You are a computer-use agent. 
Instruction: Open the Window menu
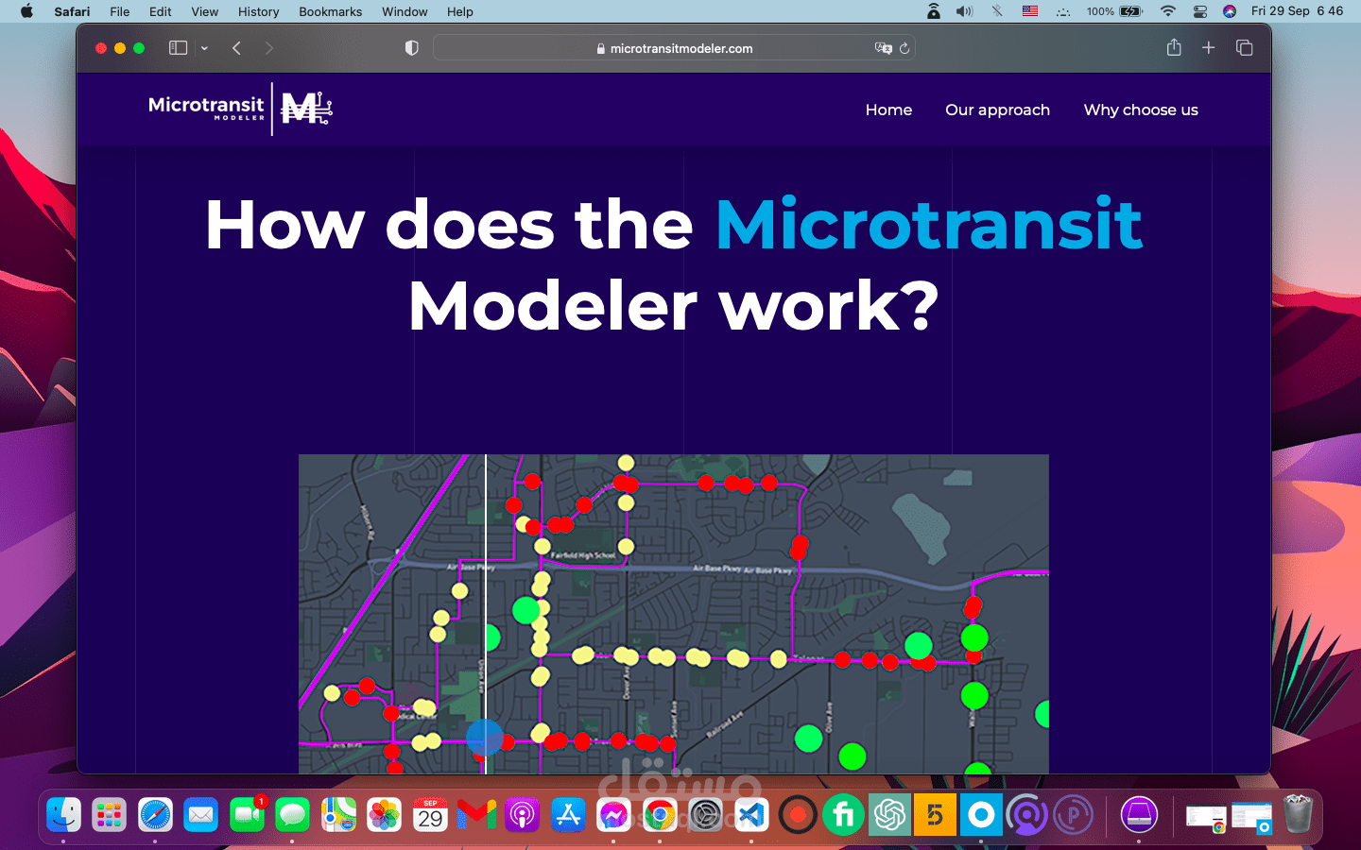(x=405, y=11)
